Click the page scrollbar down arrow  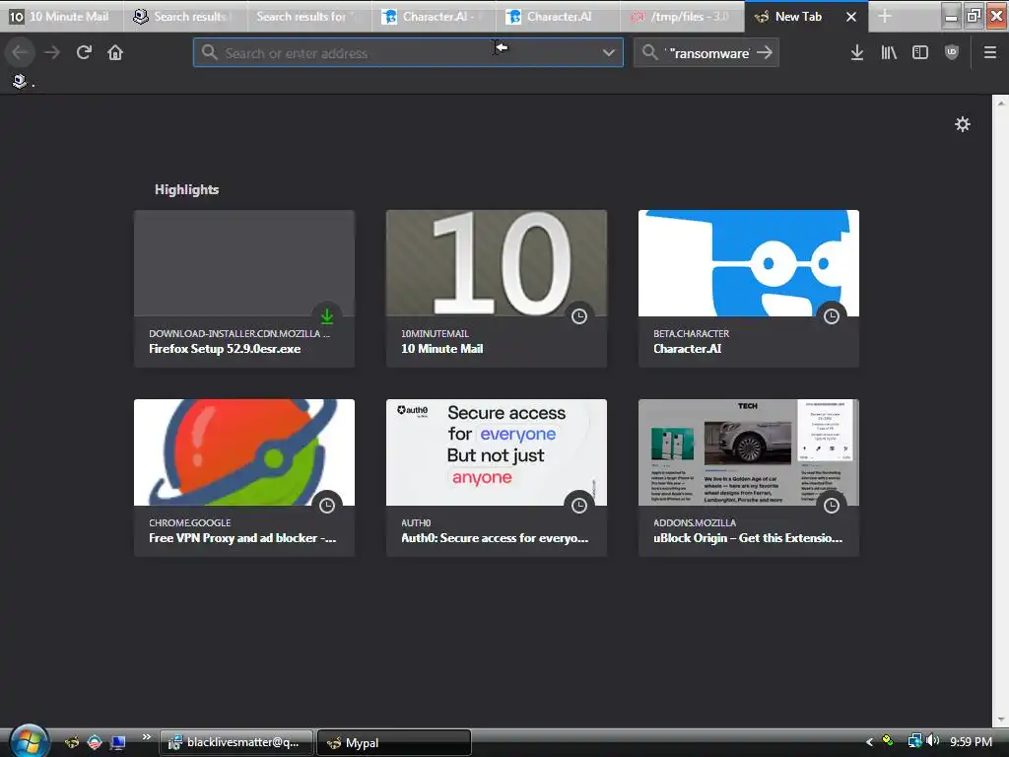click(x=1001, y=720)
